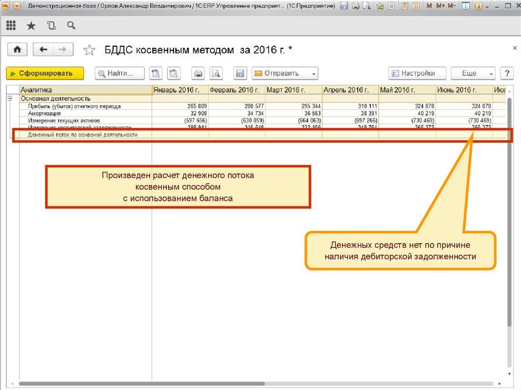Open the Favorites star panel
521x390 pixels.
click(31, 25)
